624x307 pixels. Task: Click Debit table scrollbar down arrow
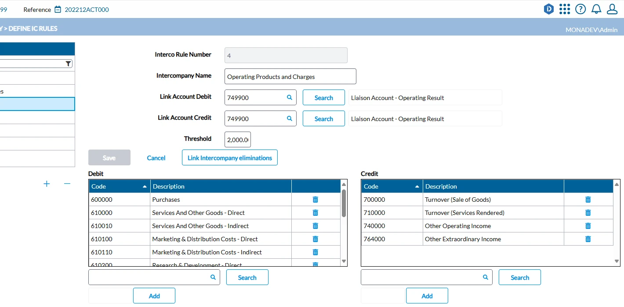coord(344,261)
